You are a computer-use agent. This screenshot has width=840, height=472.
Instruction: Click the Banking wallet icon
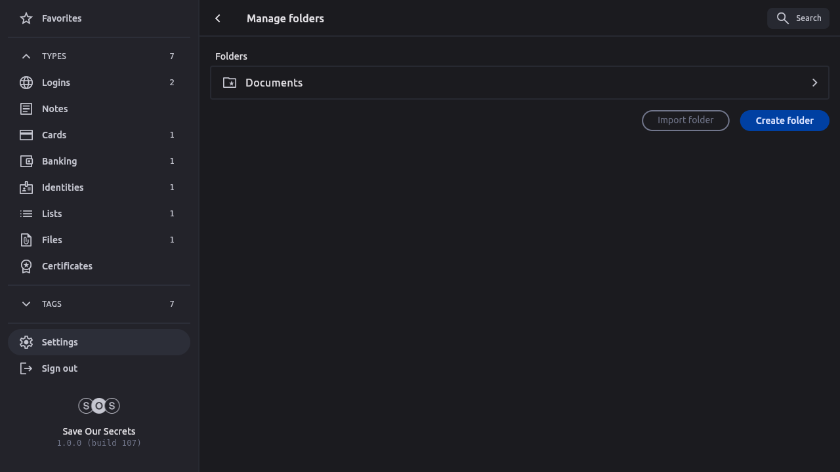(26, 161)
